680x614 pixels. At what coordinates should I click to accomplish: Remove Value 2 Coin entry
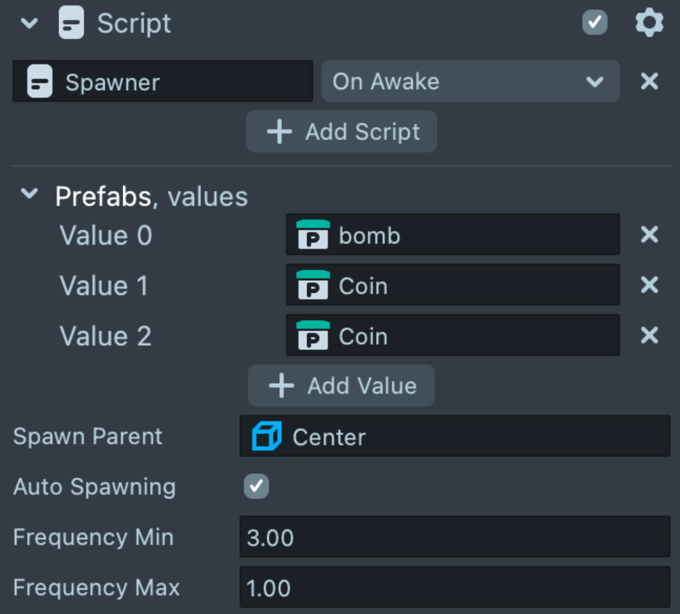(x=649, y=335)
